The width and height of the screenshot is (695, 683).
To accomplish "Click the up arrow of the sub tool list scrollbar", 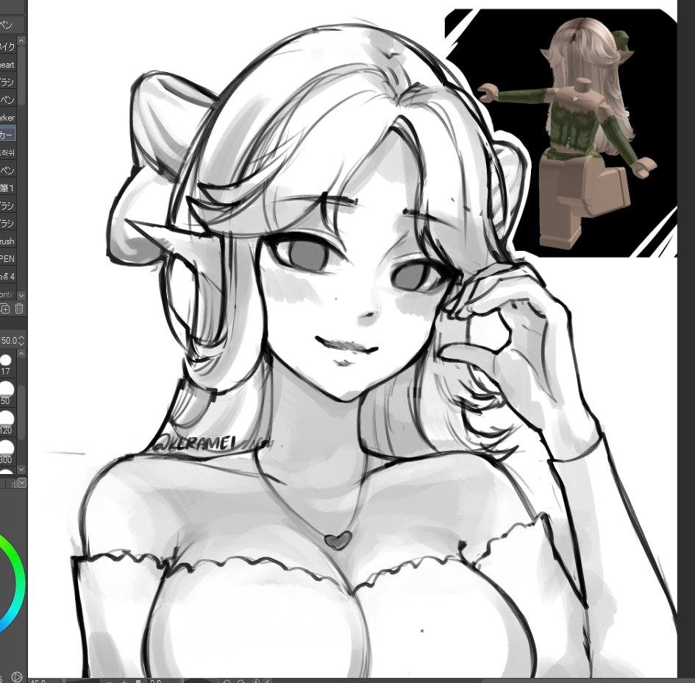I will point(21,40).
